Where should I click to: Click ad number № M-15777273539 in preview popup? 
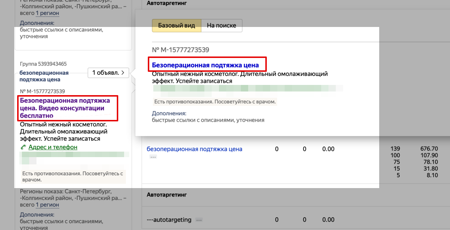[x=181, y=50]
